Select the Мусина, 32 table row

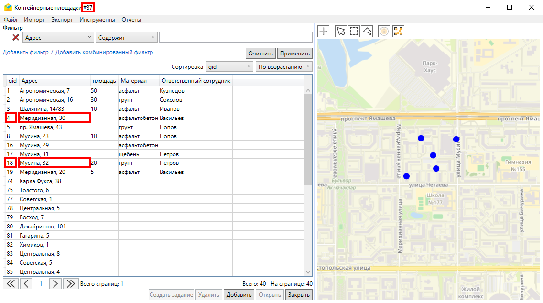click(54, 163)
